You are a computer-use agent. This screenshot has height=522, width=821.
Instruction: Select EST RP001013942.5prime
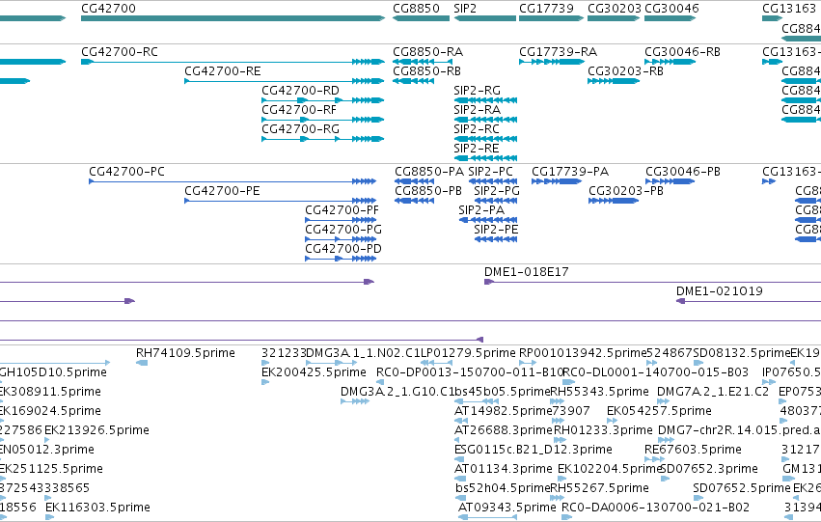click(x=528, y=363)
